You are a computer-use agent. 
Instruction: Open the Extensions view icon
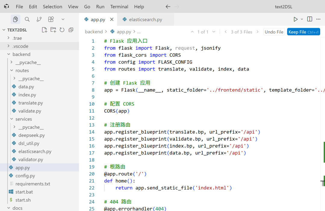pyautogui.click(x=51, y=19)
